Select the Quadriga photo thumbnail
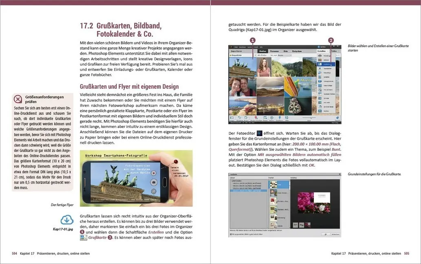 [242, 67]
